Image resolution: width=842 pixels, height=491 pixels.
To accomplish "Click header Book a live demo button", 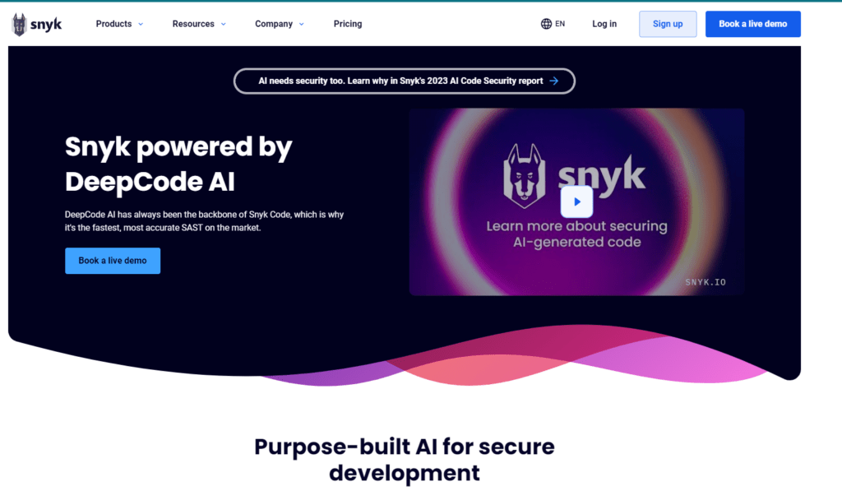I will 753,24.
